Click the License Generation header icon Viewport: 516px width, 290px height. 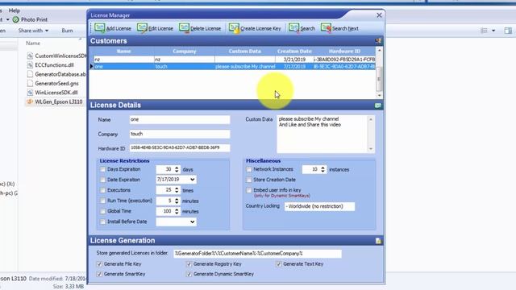click(x=378, y=241)
